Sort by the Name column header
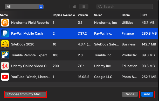The height and width of the screenshot is (101, 159). tap(4, 15)
